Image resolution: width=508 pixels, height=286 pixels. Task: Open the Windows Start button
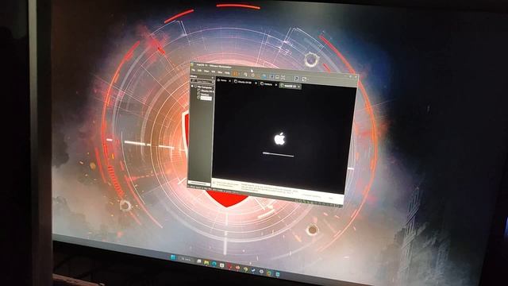(x=173, y=257)
